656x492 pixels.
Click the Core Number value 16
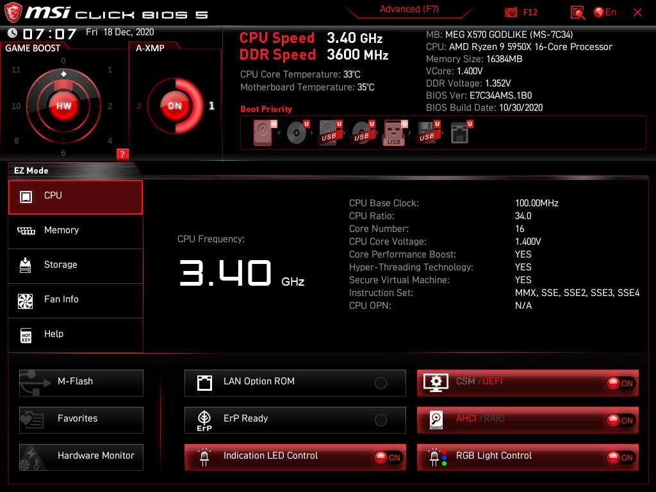(520, 229)
